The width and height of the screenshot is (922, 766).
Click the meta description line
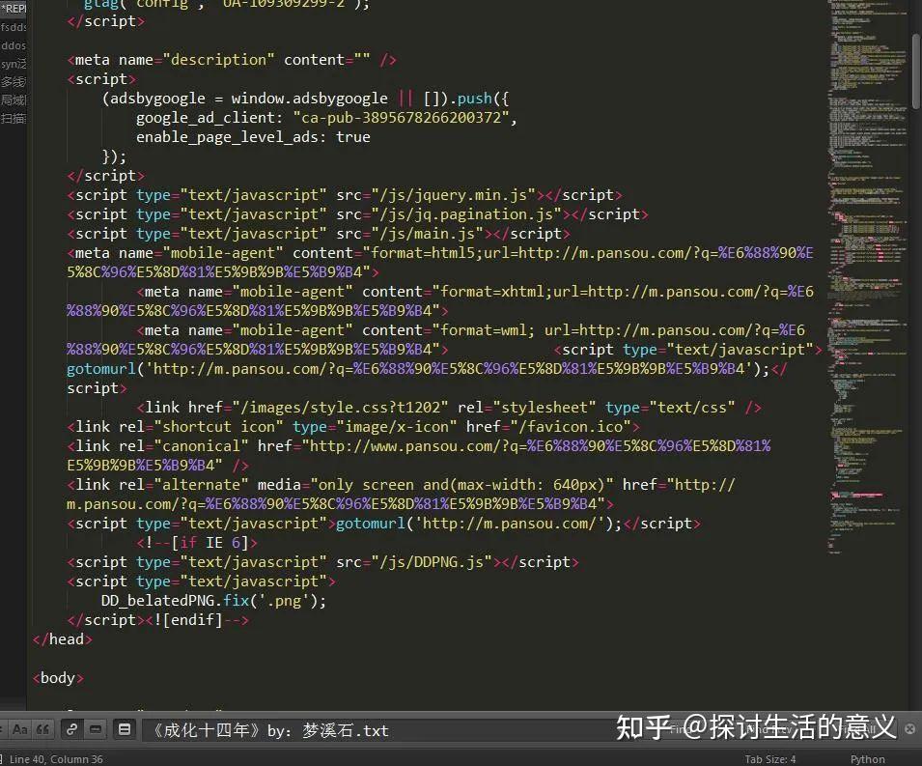[231, 60]
